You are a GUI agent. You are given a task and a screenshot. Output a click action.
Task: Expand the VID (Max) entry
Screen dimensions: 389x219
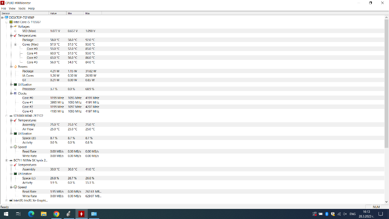point(16,31)
